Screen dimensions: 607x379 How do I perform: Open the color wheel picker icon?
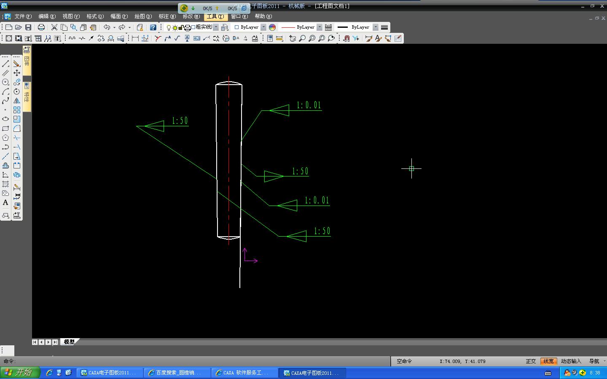click(x=272, y=27)
